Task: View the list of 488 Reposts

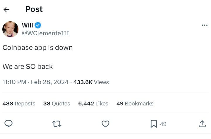Action: click(19, 103)
